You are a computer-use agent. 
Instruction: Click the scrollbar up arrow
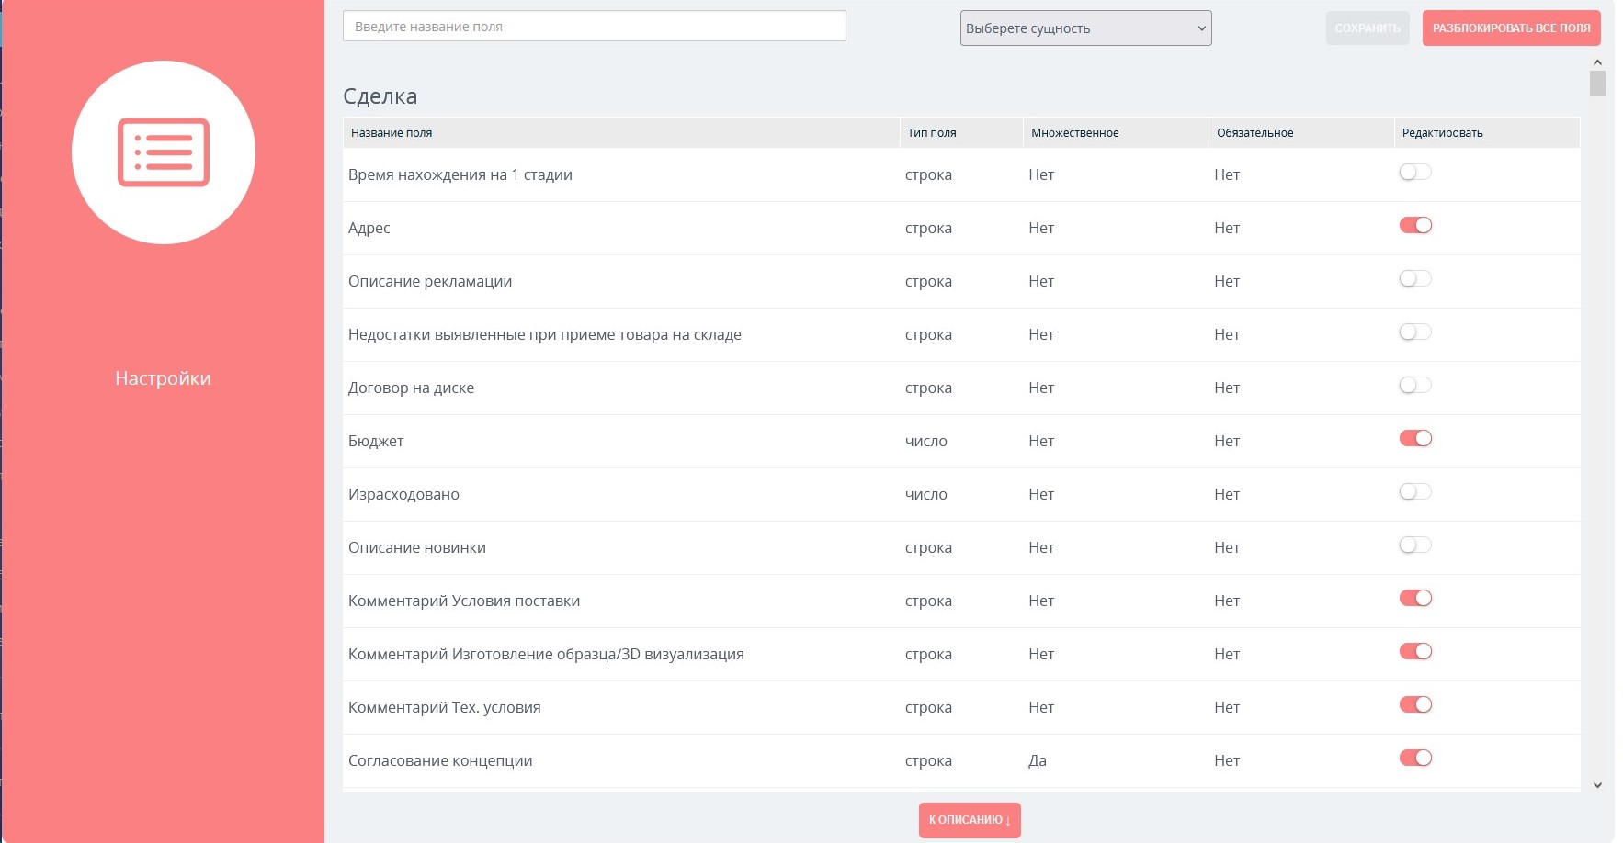pyautogui.click(x=1597, y=62)
